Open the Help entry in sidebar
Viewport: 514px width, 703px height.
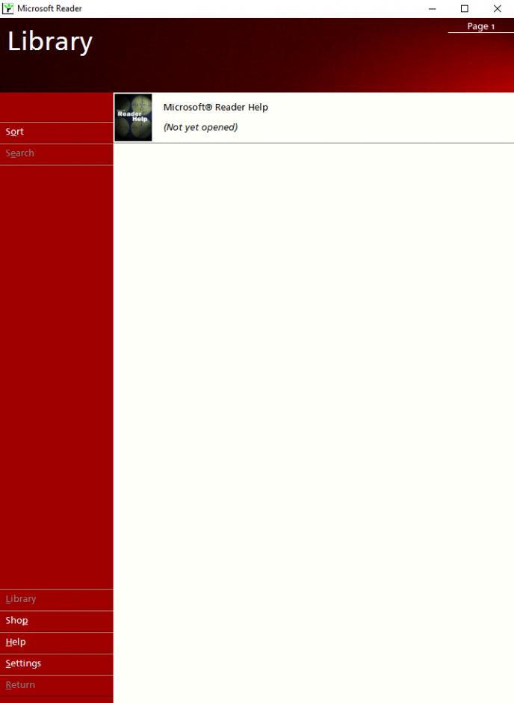16,642
